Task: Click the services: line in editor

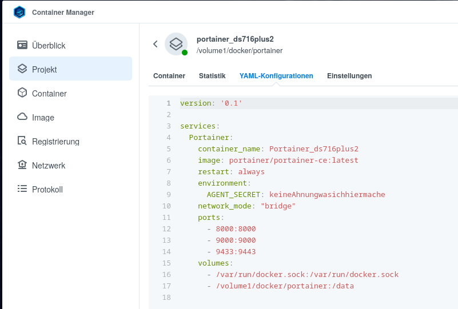Action: (200, 126)
